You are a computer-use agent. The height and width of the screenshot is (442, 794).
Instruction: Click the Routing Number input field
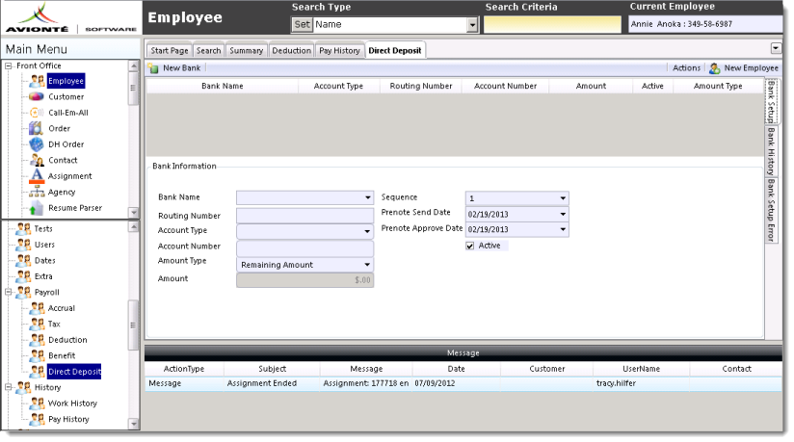pos(304,216)
